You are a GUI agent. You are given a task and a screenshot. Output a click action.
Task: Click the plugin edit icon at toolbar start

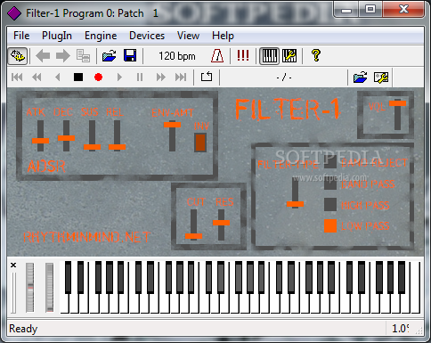18,56
